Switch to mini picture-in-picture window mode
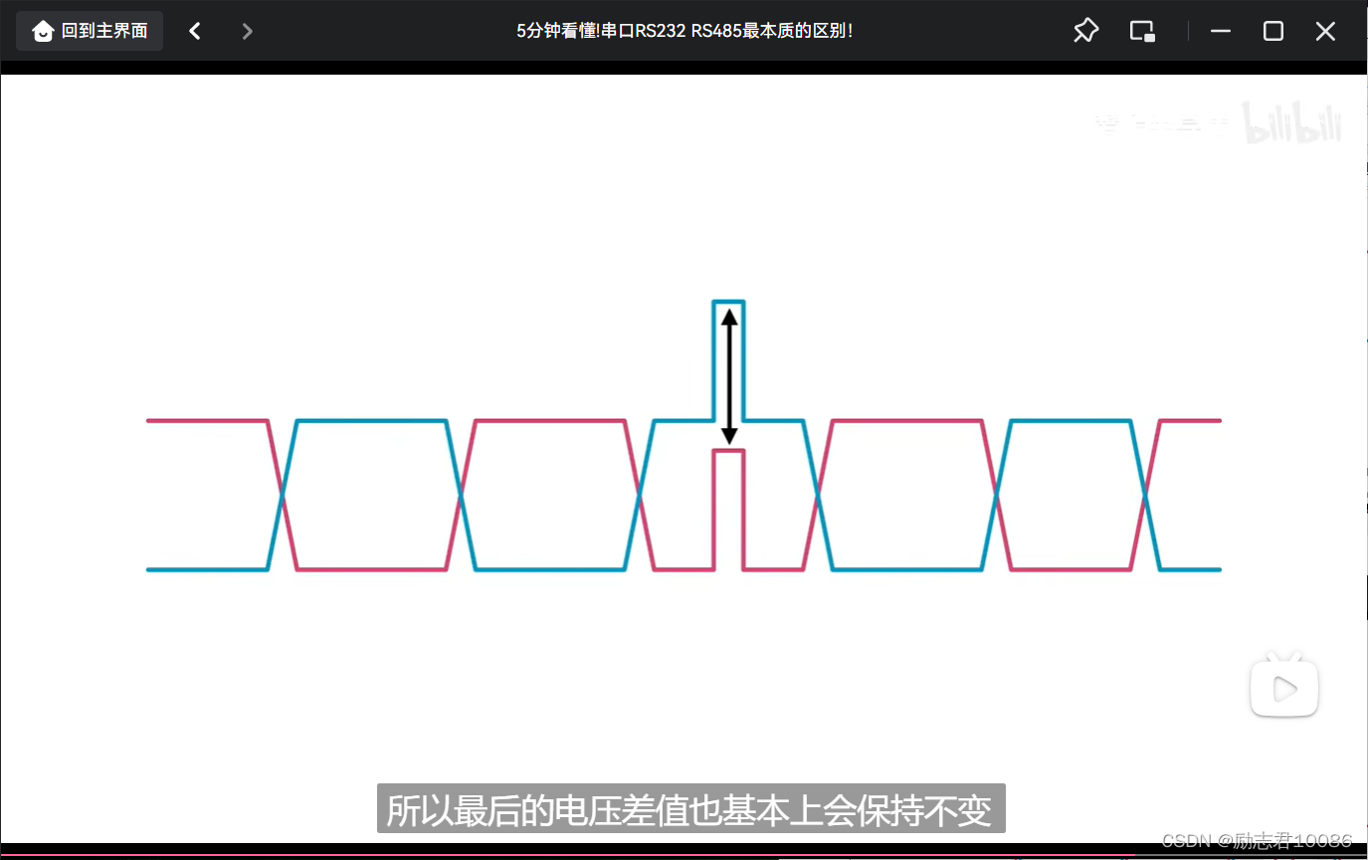 [x=1142, y=31]
